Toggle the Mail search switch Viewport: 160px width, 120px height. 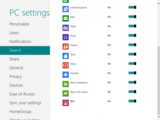132,17
